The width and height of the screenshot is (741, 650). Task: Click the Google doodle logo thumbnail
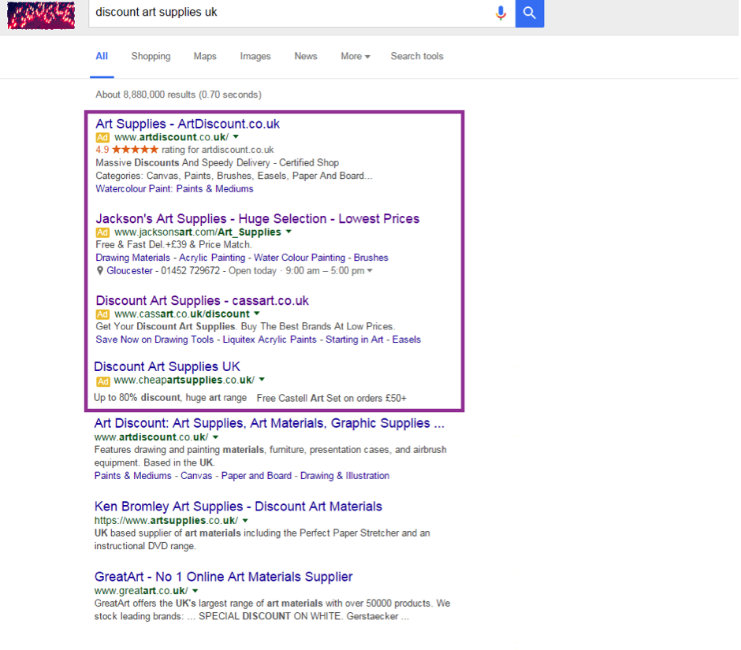(x=41, y=15)
